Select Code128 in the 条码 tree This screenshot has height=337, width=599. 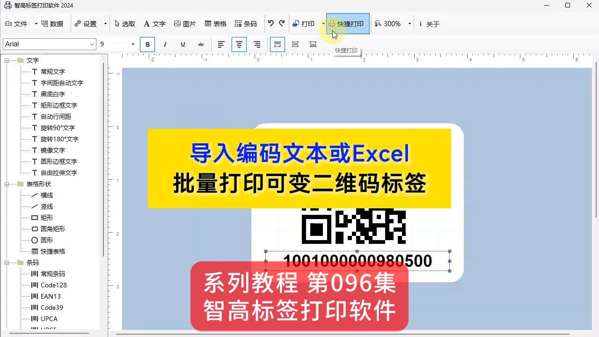(x=53, y=285)
